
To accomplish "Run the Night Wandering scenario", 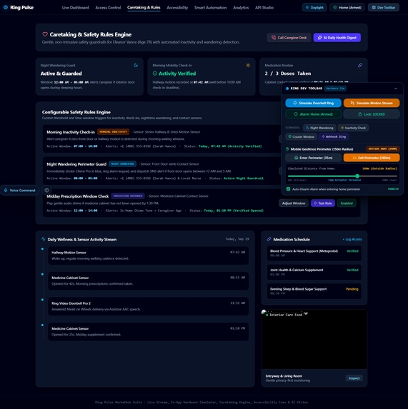I will click(x=319, y=128).
